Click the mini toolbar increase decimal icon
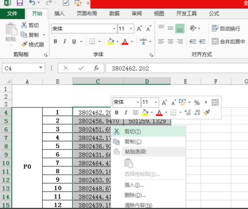Viewport: 248px width, 209px height. pos(187,112)
